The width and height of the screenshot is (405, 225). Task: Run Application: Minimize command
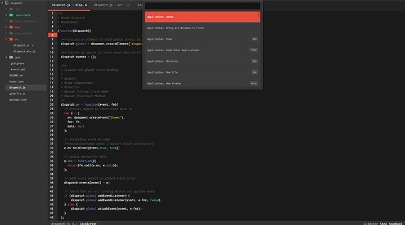point(202,61)
